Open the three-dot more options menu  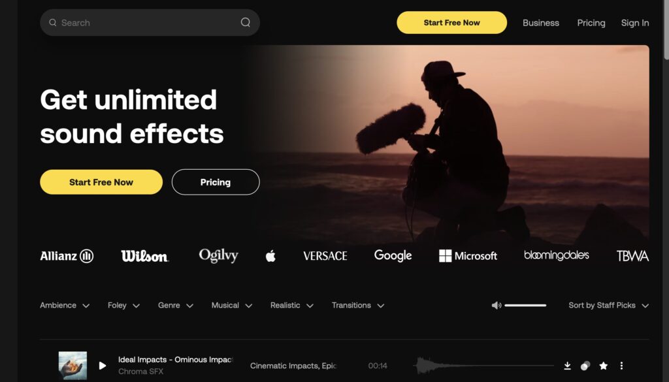(x=622, y=366)
